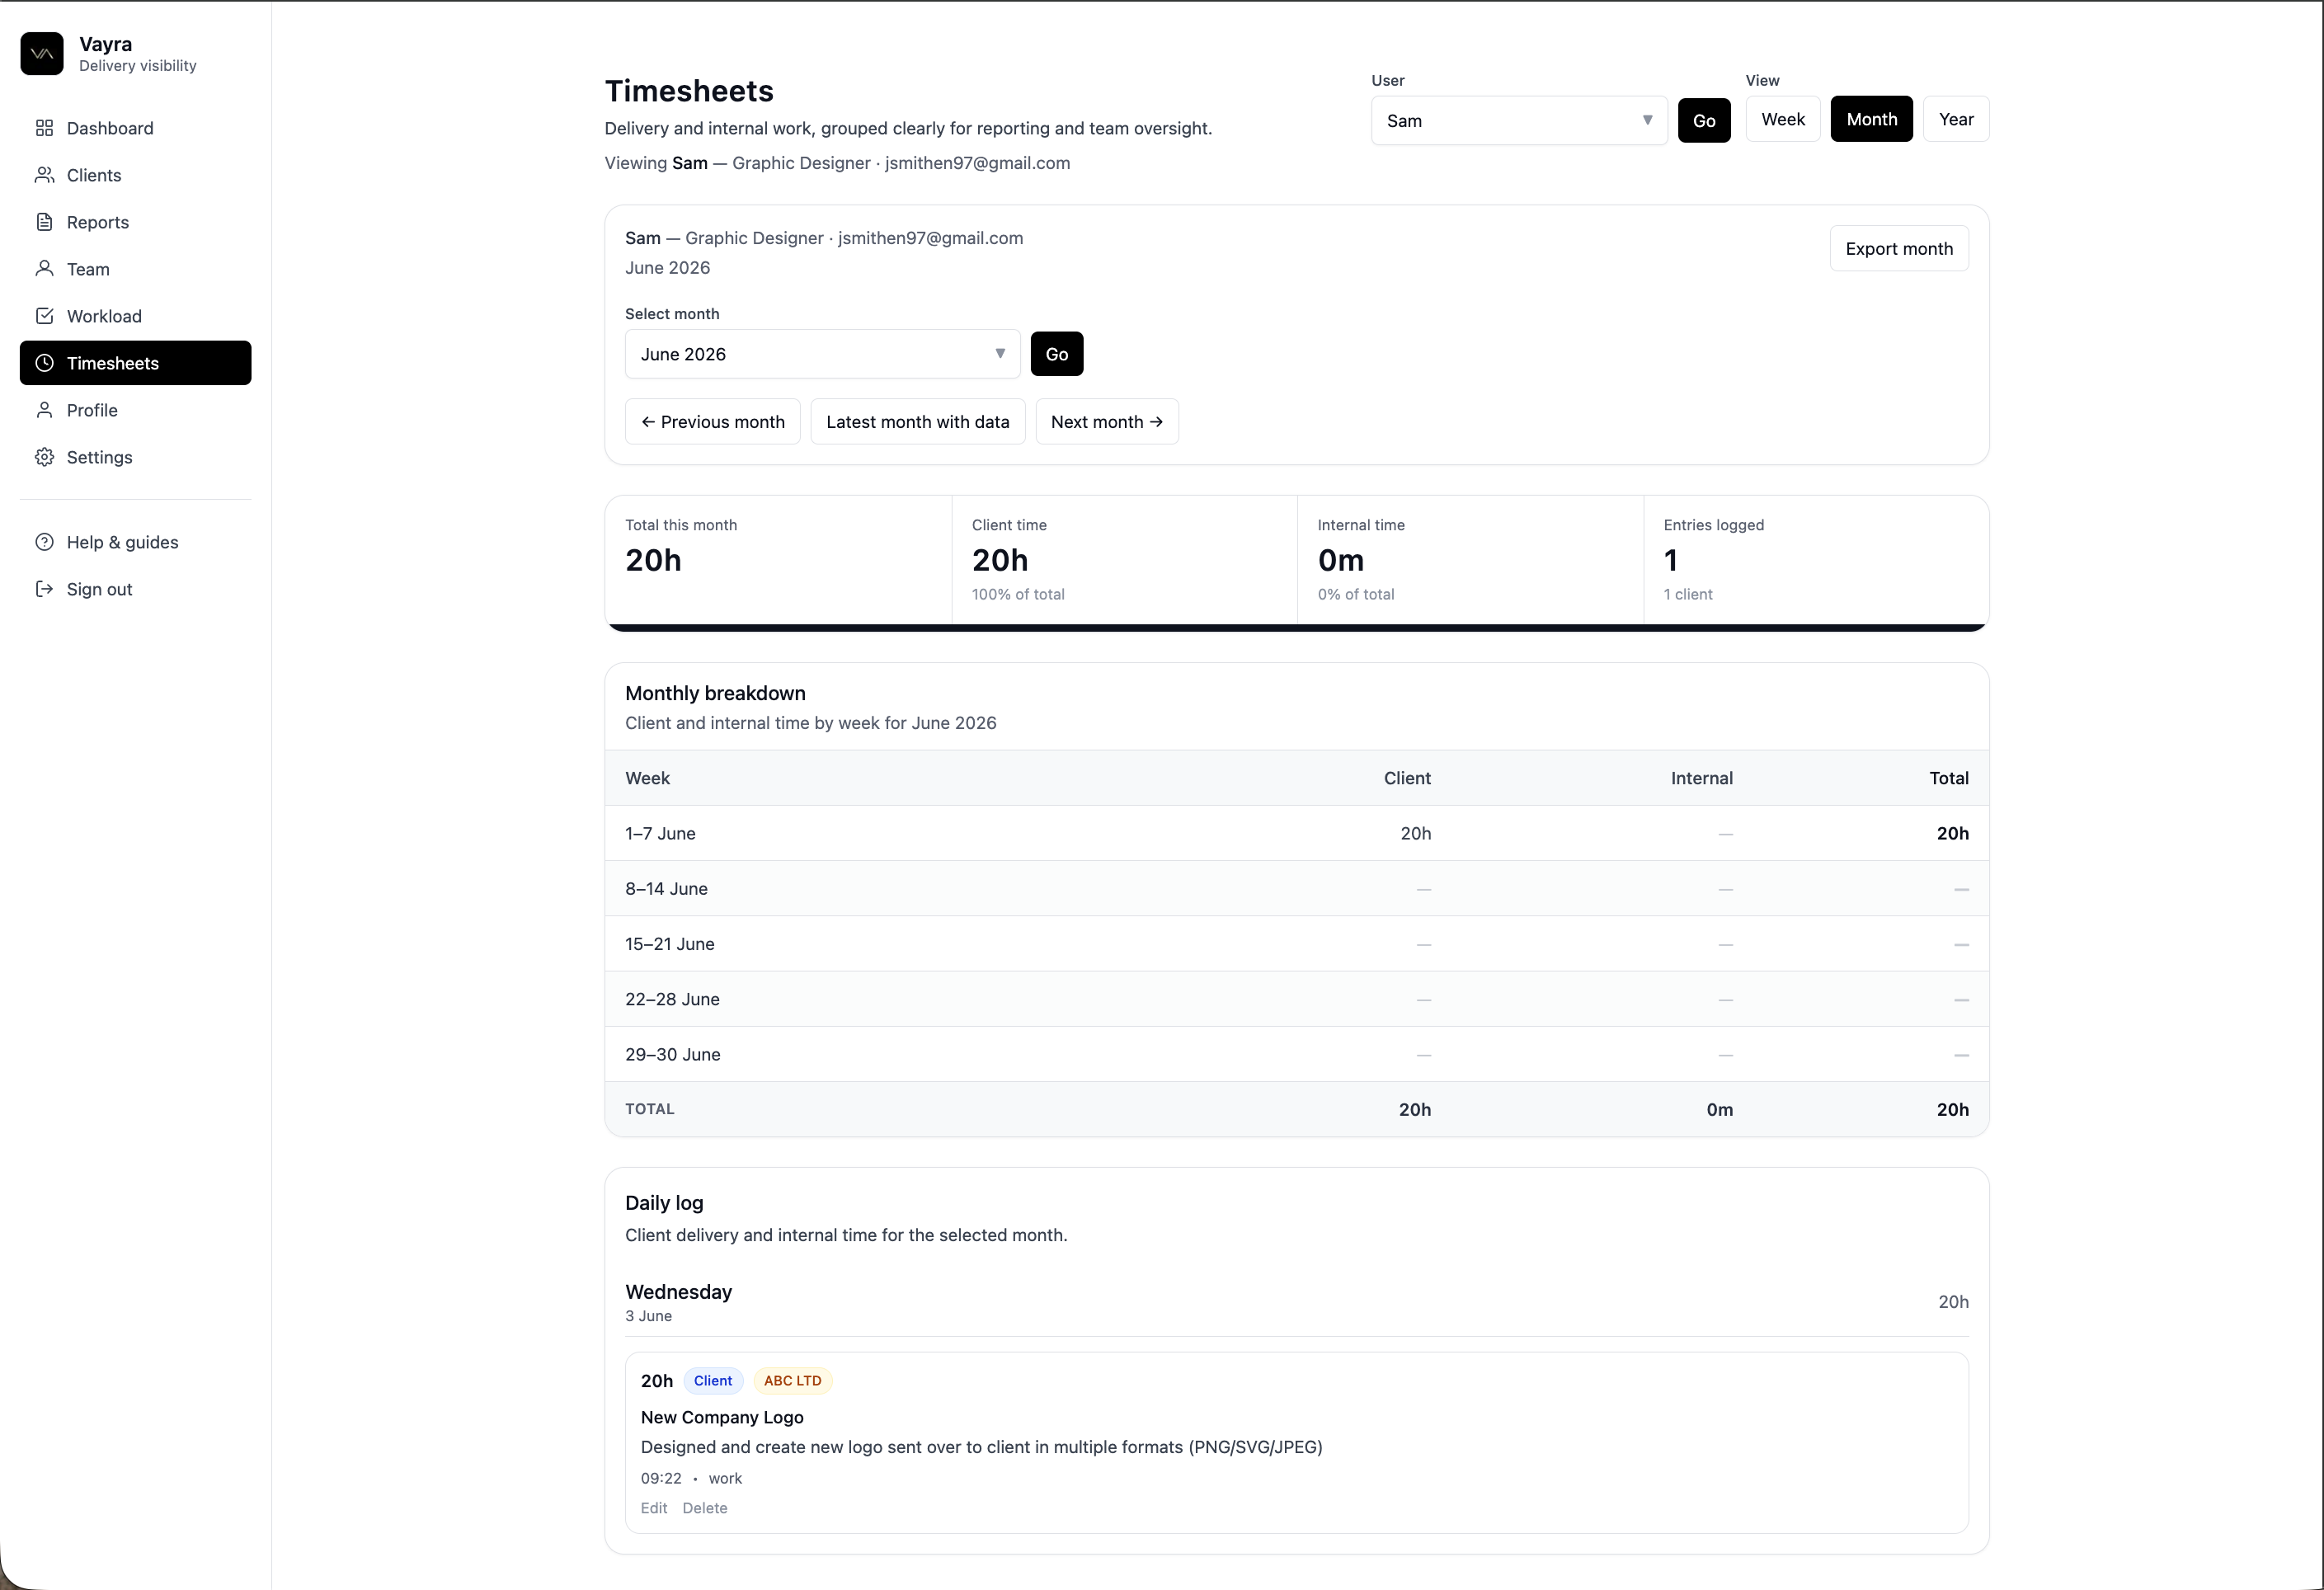2324x1590 pixels.
Task: Click the Export month button
Action: click(x=1898, y=249)
